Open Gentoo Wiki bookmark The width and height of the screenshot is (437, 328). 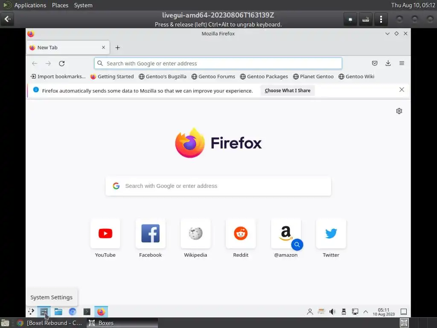coord(356,76)
